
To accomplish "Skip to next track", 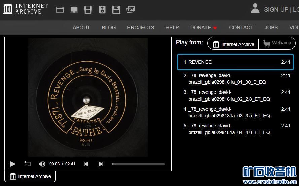I will click(x=101, y=164).
